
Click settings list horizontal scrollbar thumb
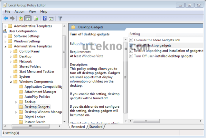click(146, 121)
